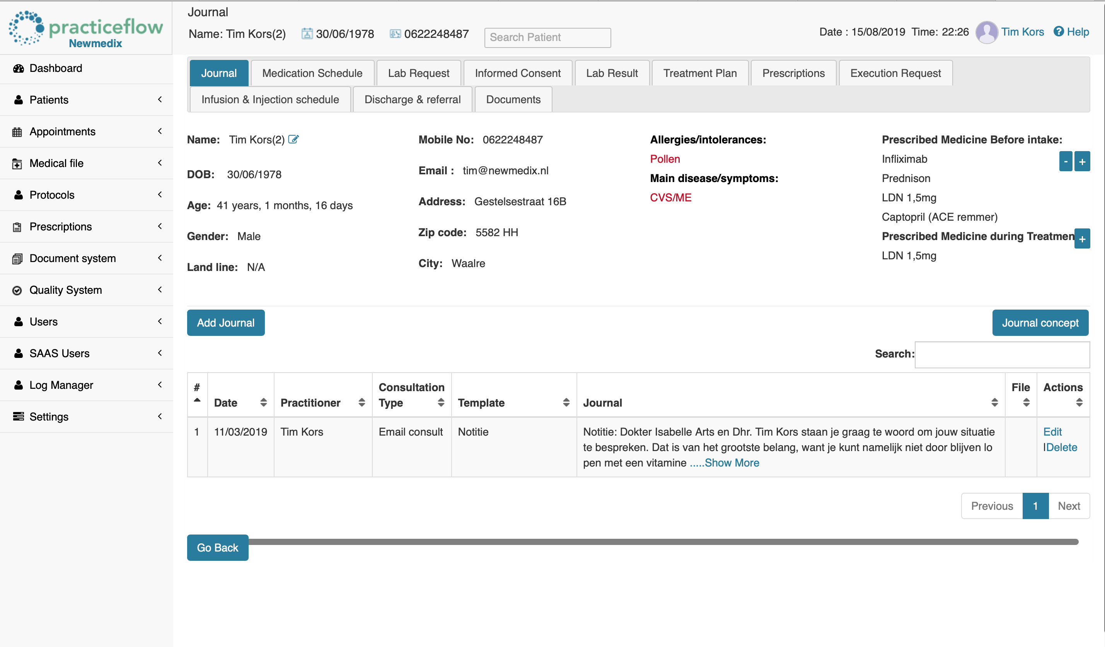Click the edit patient profile icon
Screen dimensions: 1105x647
pos(295,140)
